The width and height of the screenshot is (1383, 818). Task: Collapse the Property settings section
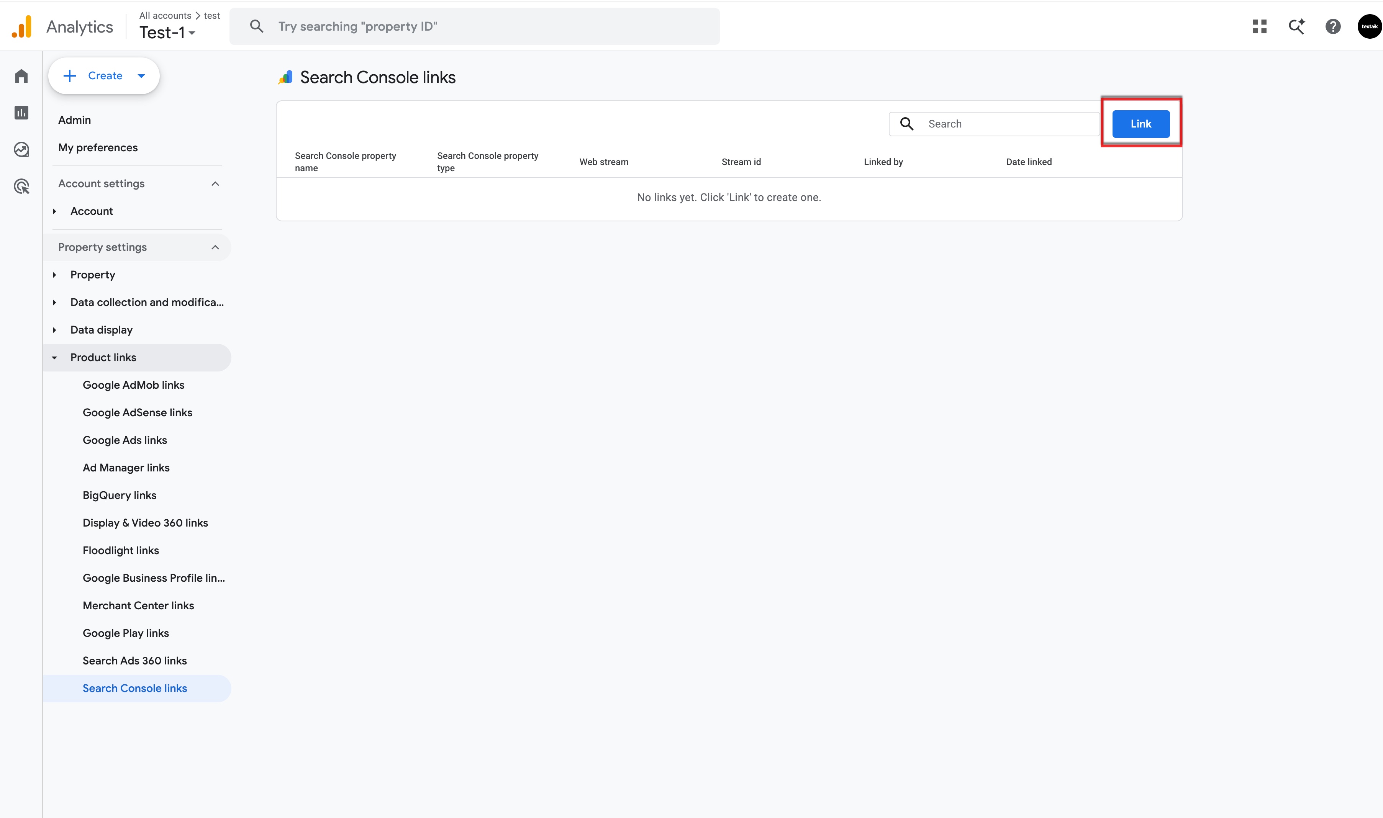[x=215, y=247]
